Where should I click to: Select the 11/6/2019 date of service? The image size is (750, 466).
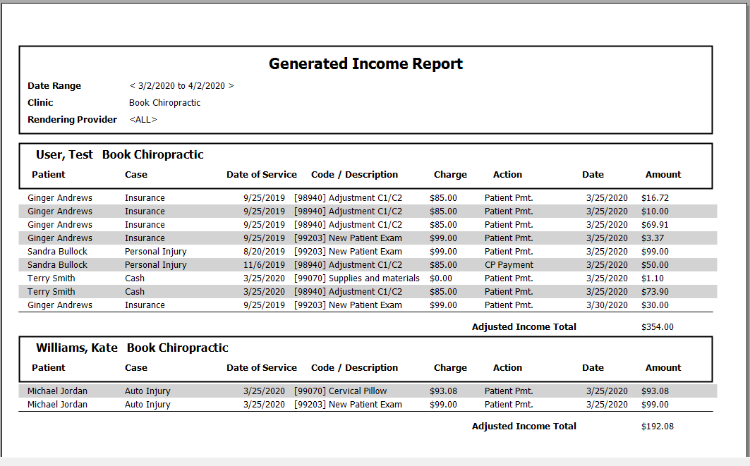264,265
